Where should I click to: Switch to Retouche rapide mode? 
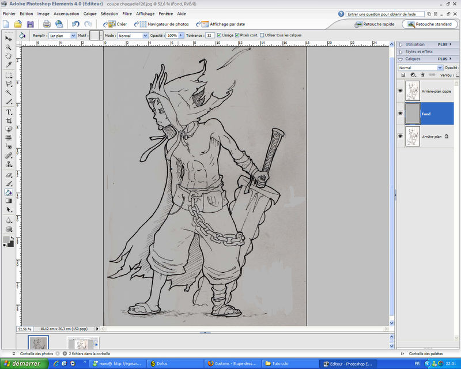coord(375,24)
